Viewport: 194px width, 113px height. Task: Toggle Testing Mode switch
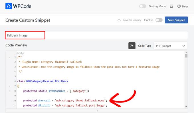coord(143,6)
